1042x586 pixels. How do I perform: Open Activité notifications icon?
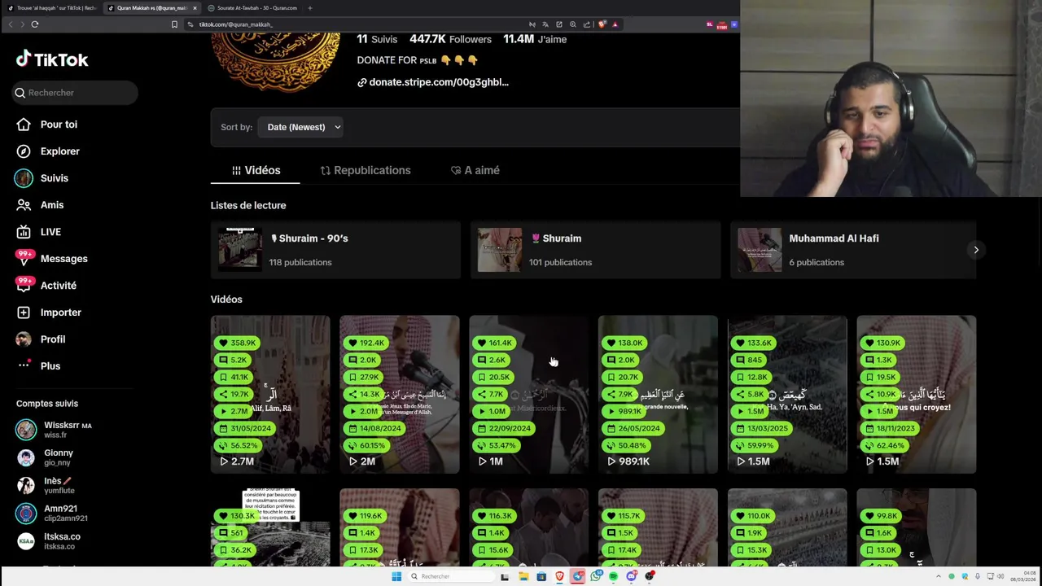tap(24, 286)
